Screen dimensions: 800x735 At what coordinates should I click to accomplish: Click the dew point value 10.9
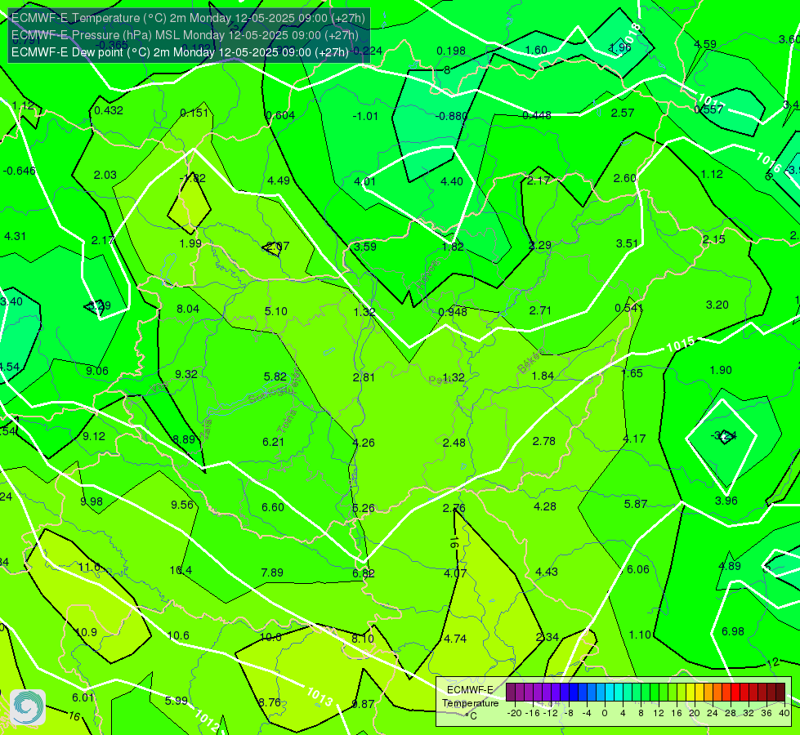(87, 632)
